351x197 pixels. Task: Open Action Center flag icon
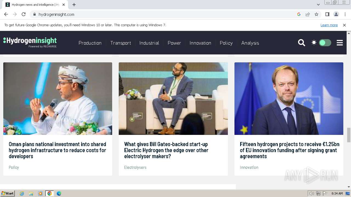click(x=325, y=193)
